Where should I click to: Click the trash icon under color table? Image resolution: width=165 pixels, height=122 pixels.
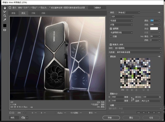click(148, 90)
